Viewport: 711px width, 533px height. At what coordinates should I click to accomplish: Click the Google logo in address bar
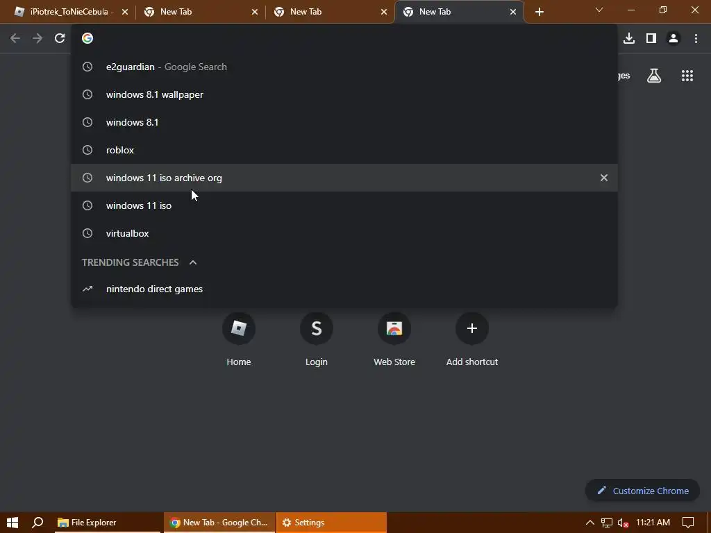(87, 39)
